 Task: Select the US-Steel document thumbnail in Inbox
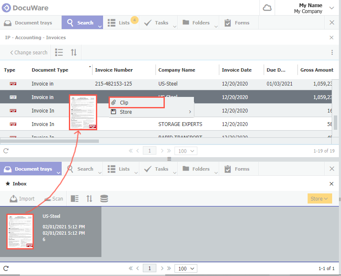tap(20, 231)
